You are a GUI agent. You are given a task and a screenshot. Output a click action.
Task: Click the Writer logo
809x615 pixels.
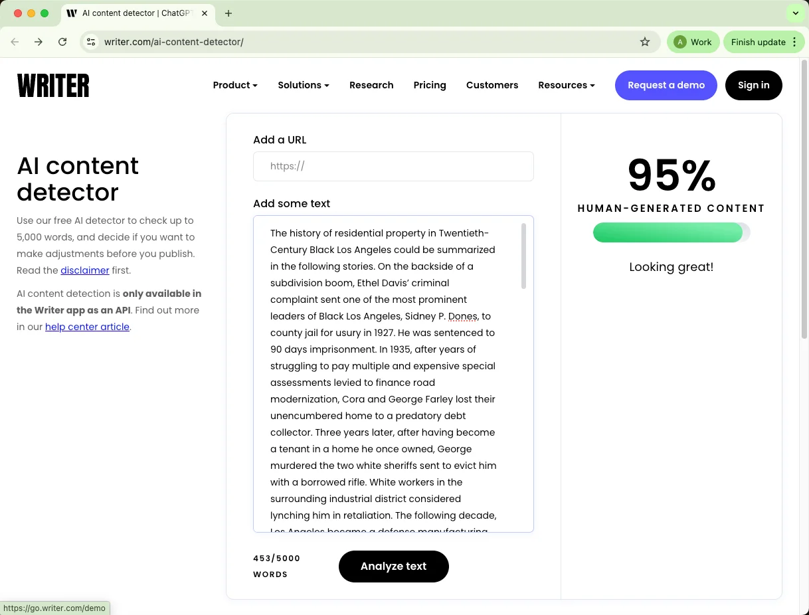tap(53, 86)
